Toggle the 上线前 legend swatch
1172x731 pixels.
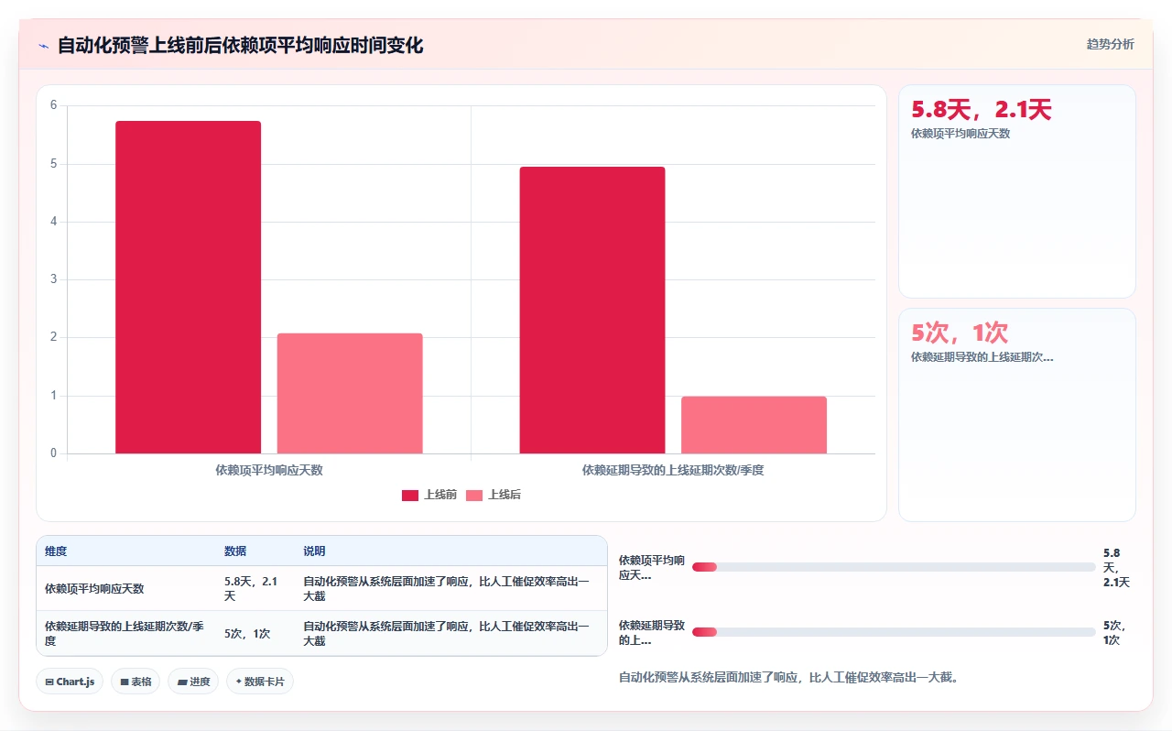(410, 496)
